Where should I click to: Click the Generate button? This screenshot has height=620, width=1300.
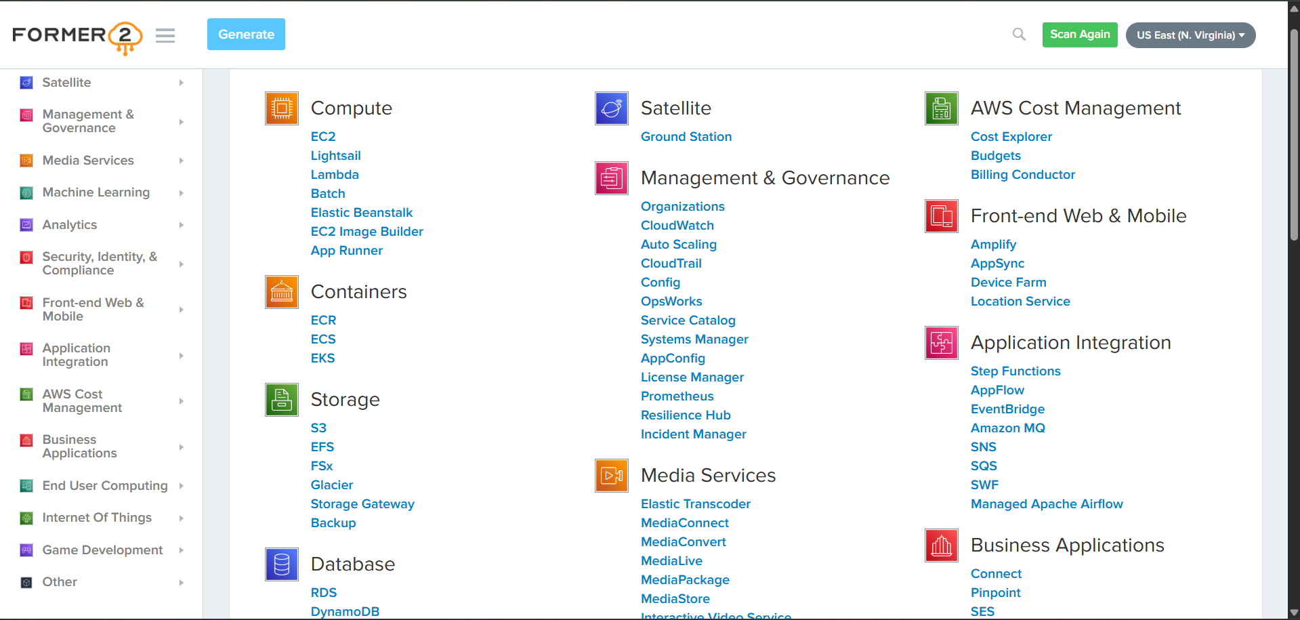[x=245, y=34]
